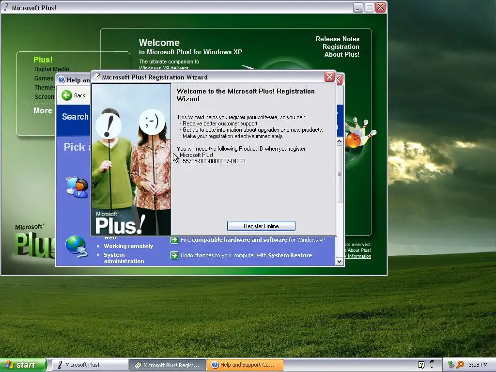Click the orange magnifier tray icon
496x372 pixels.
(460, 365)
